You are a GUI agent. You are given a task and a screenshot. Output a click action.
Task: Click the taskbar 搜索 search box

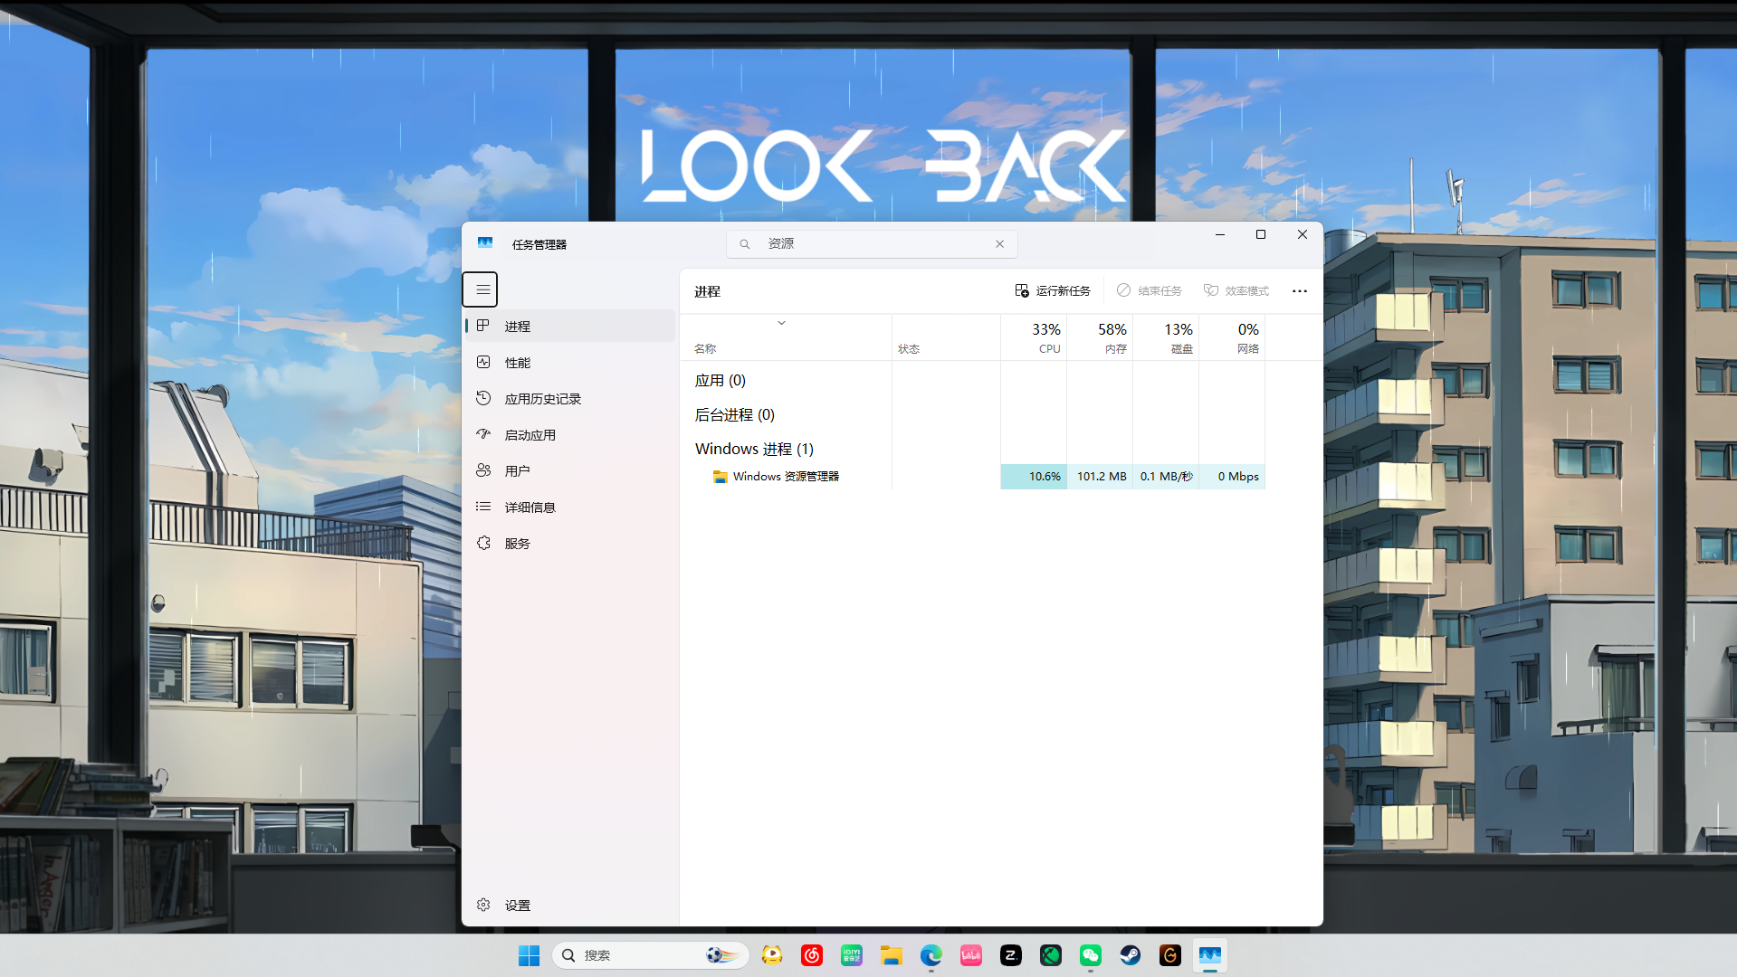(650, 955)
